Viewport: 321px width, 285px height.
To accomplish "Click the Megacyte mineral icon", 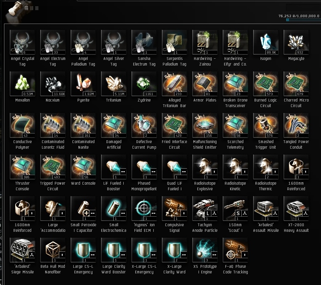I will (296, 42).
